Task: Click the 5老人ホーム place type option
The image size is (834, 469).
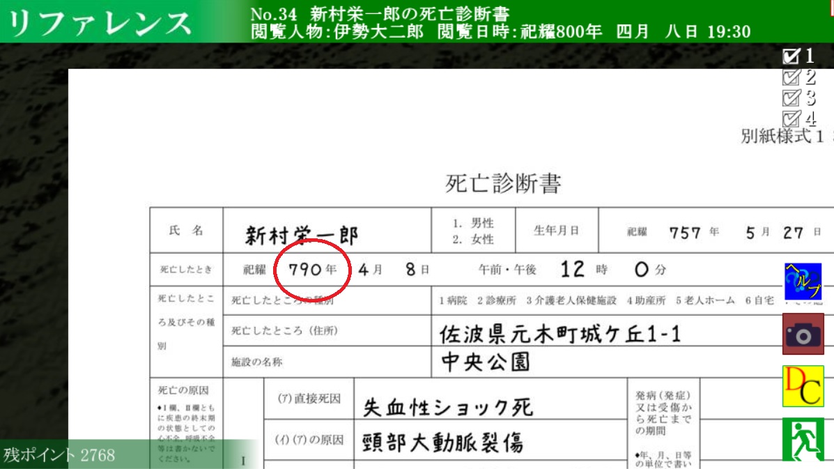Action: (x=705, y=300)
